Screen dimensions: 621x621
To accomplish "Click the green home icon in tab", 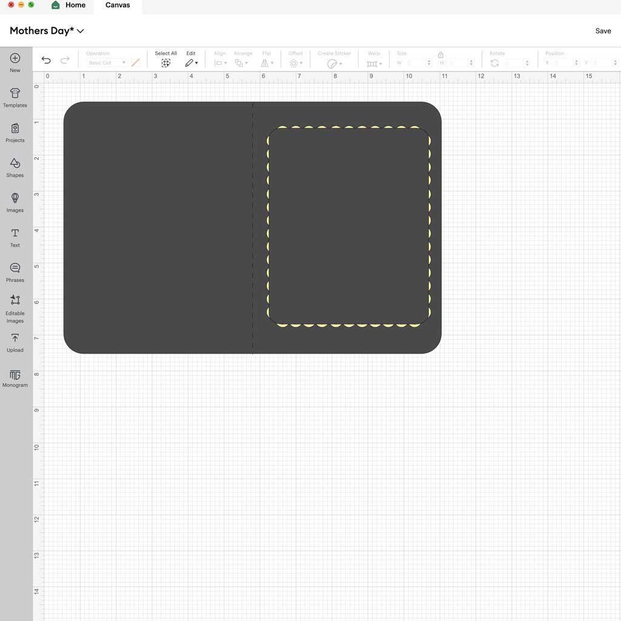I will point(56,5).
